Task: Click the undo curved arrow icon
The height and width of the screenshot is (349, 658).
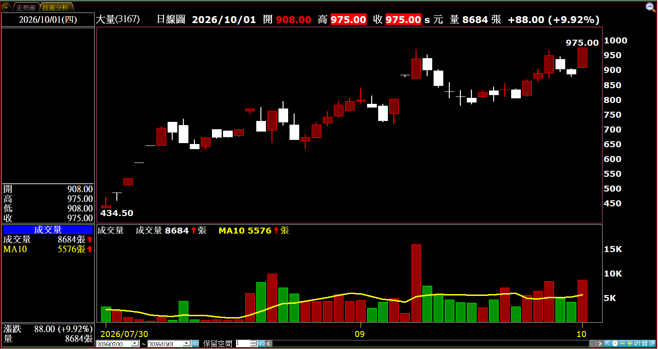Action: click(637, 343)
